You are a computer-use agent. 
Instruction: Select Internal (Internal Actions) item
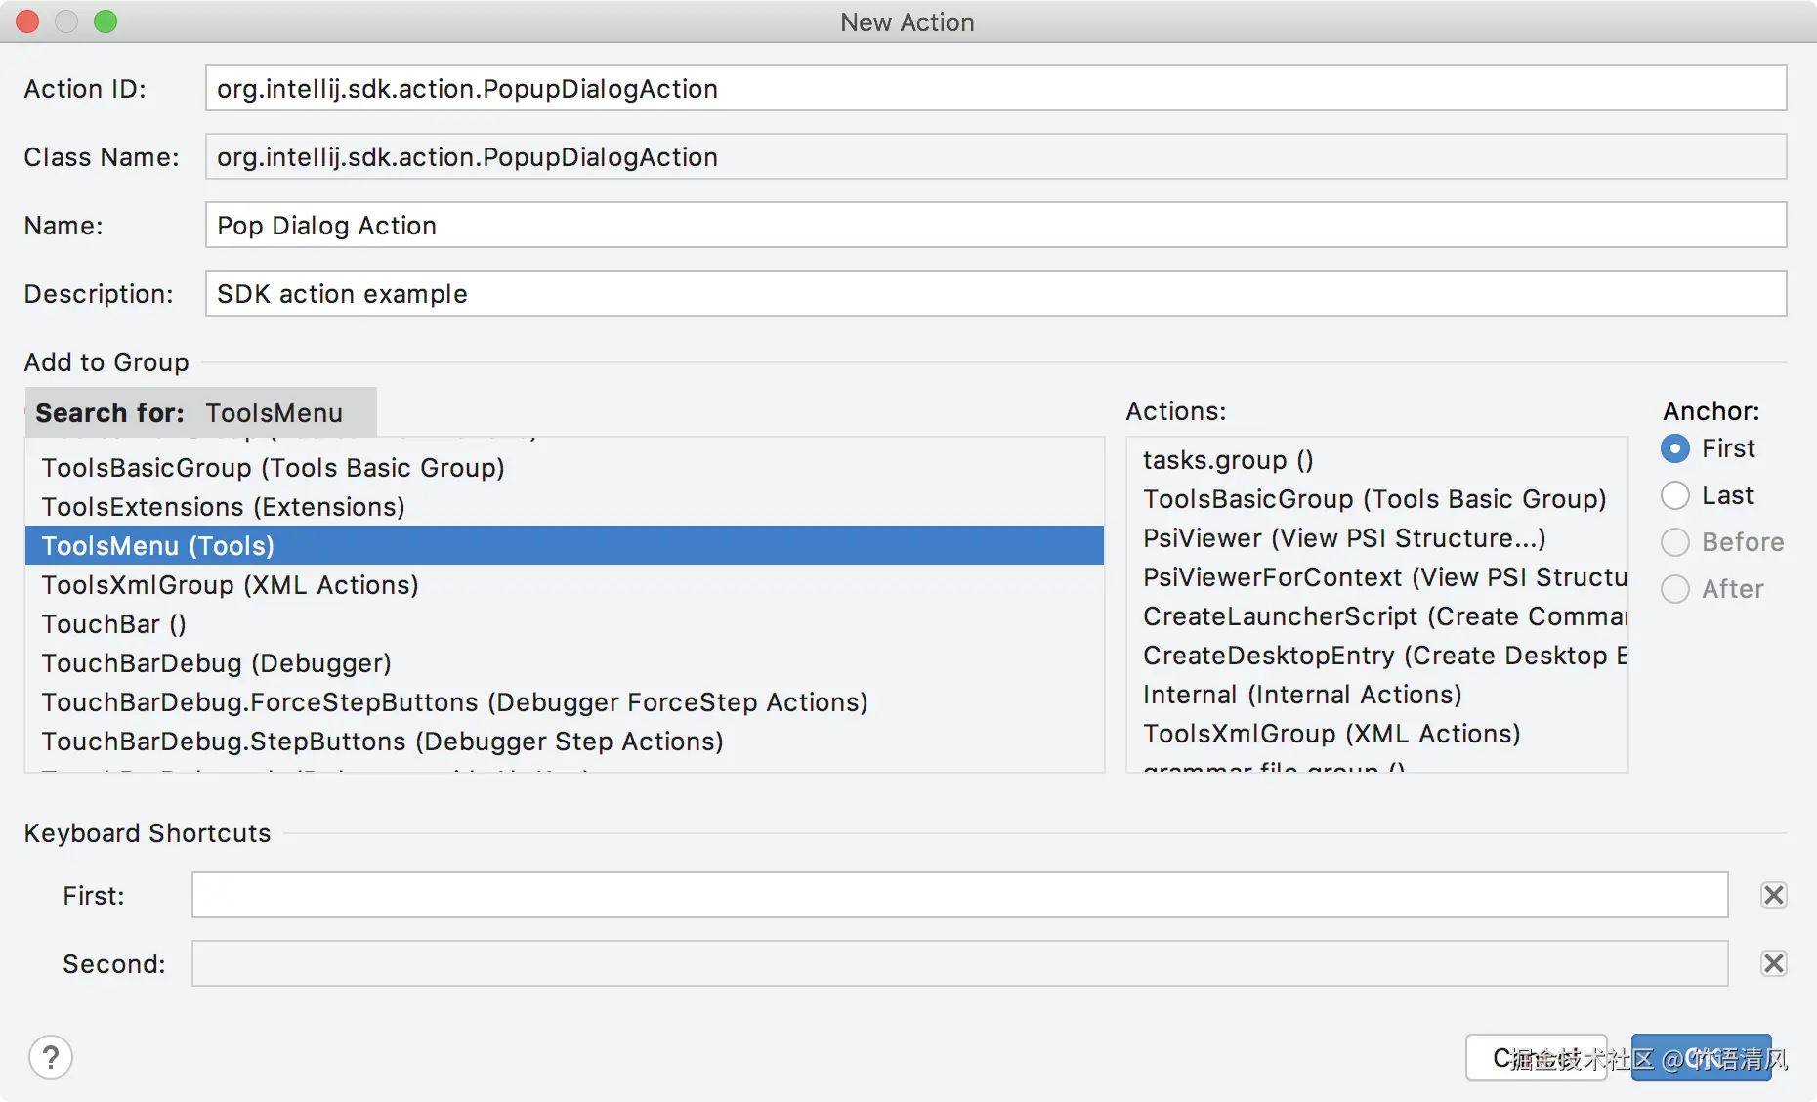tap(1377, 695)
